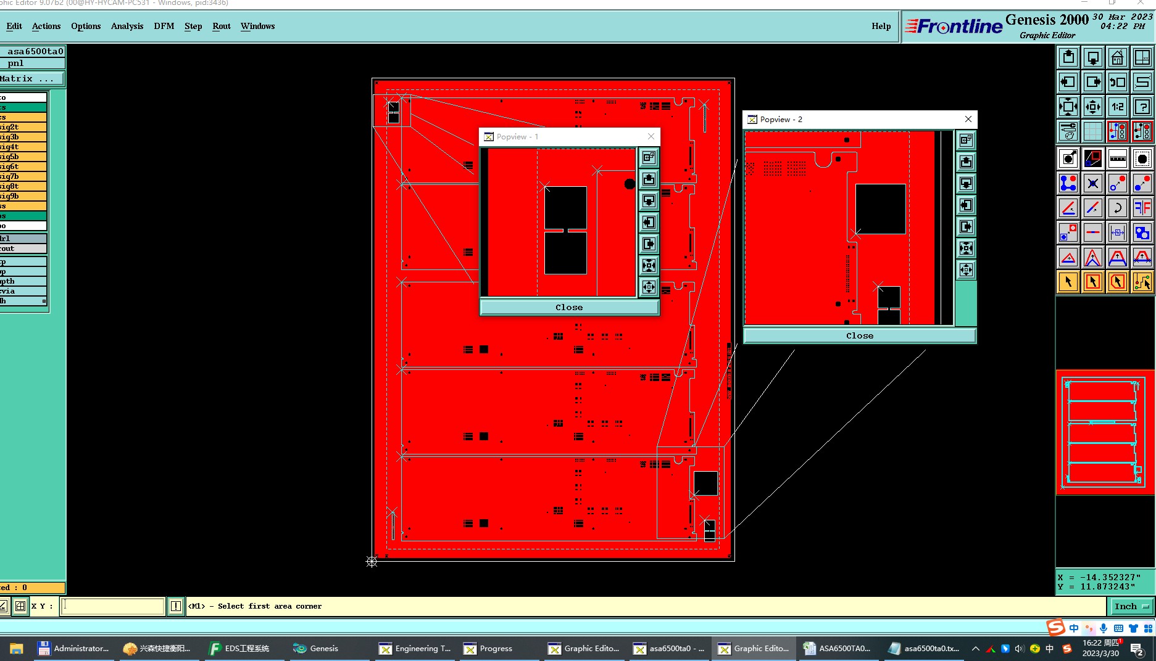Toggle the grid display icon
The width and height of the screenshot is (1156, 661).
coord(1092,131)
